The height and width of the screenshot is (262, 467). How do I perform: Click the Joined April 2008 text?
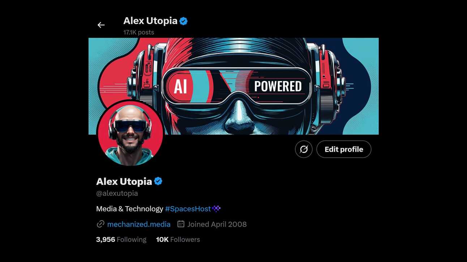click(x=217, y=224)
